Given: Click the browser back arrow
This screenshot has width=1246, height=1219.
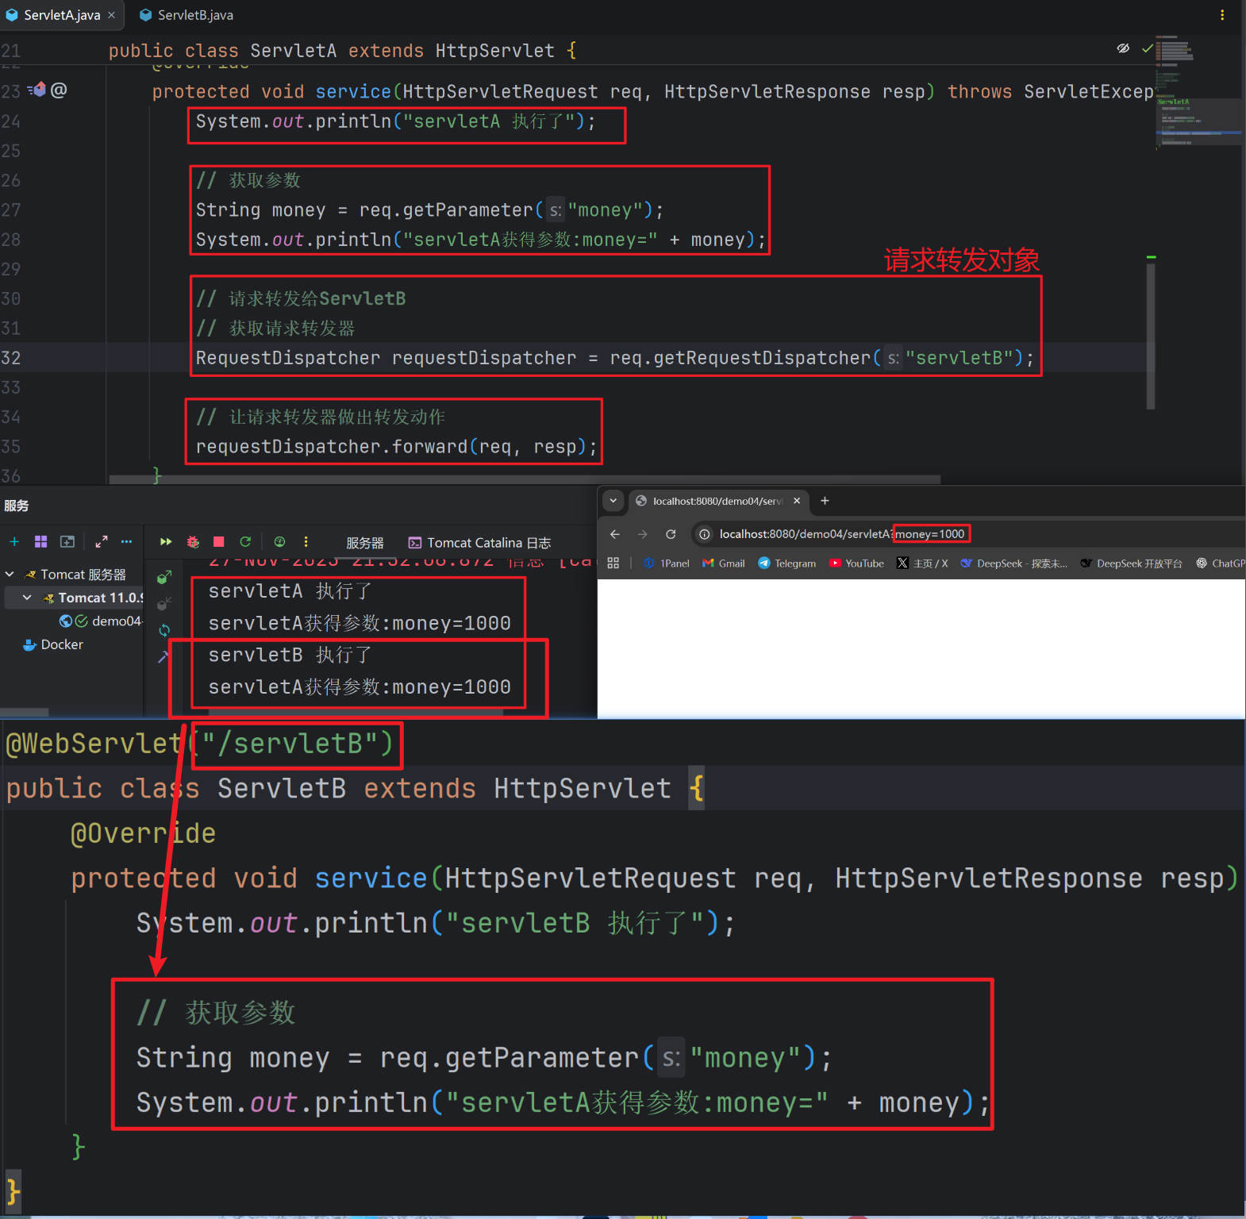Looking at the screenshot, I should click(x=615, y=534).
